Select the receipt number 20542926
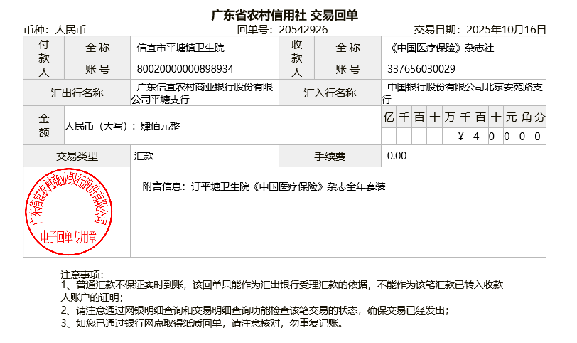The height and width of the screenshot is (343, 577). [x=303, y=30]
